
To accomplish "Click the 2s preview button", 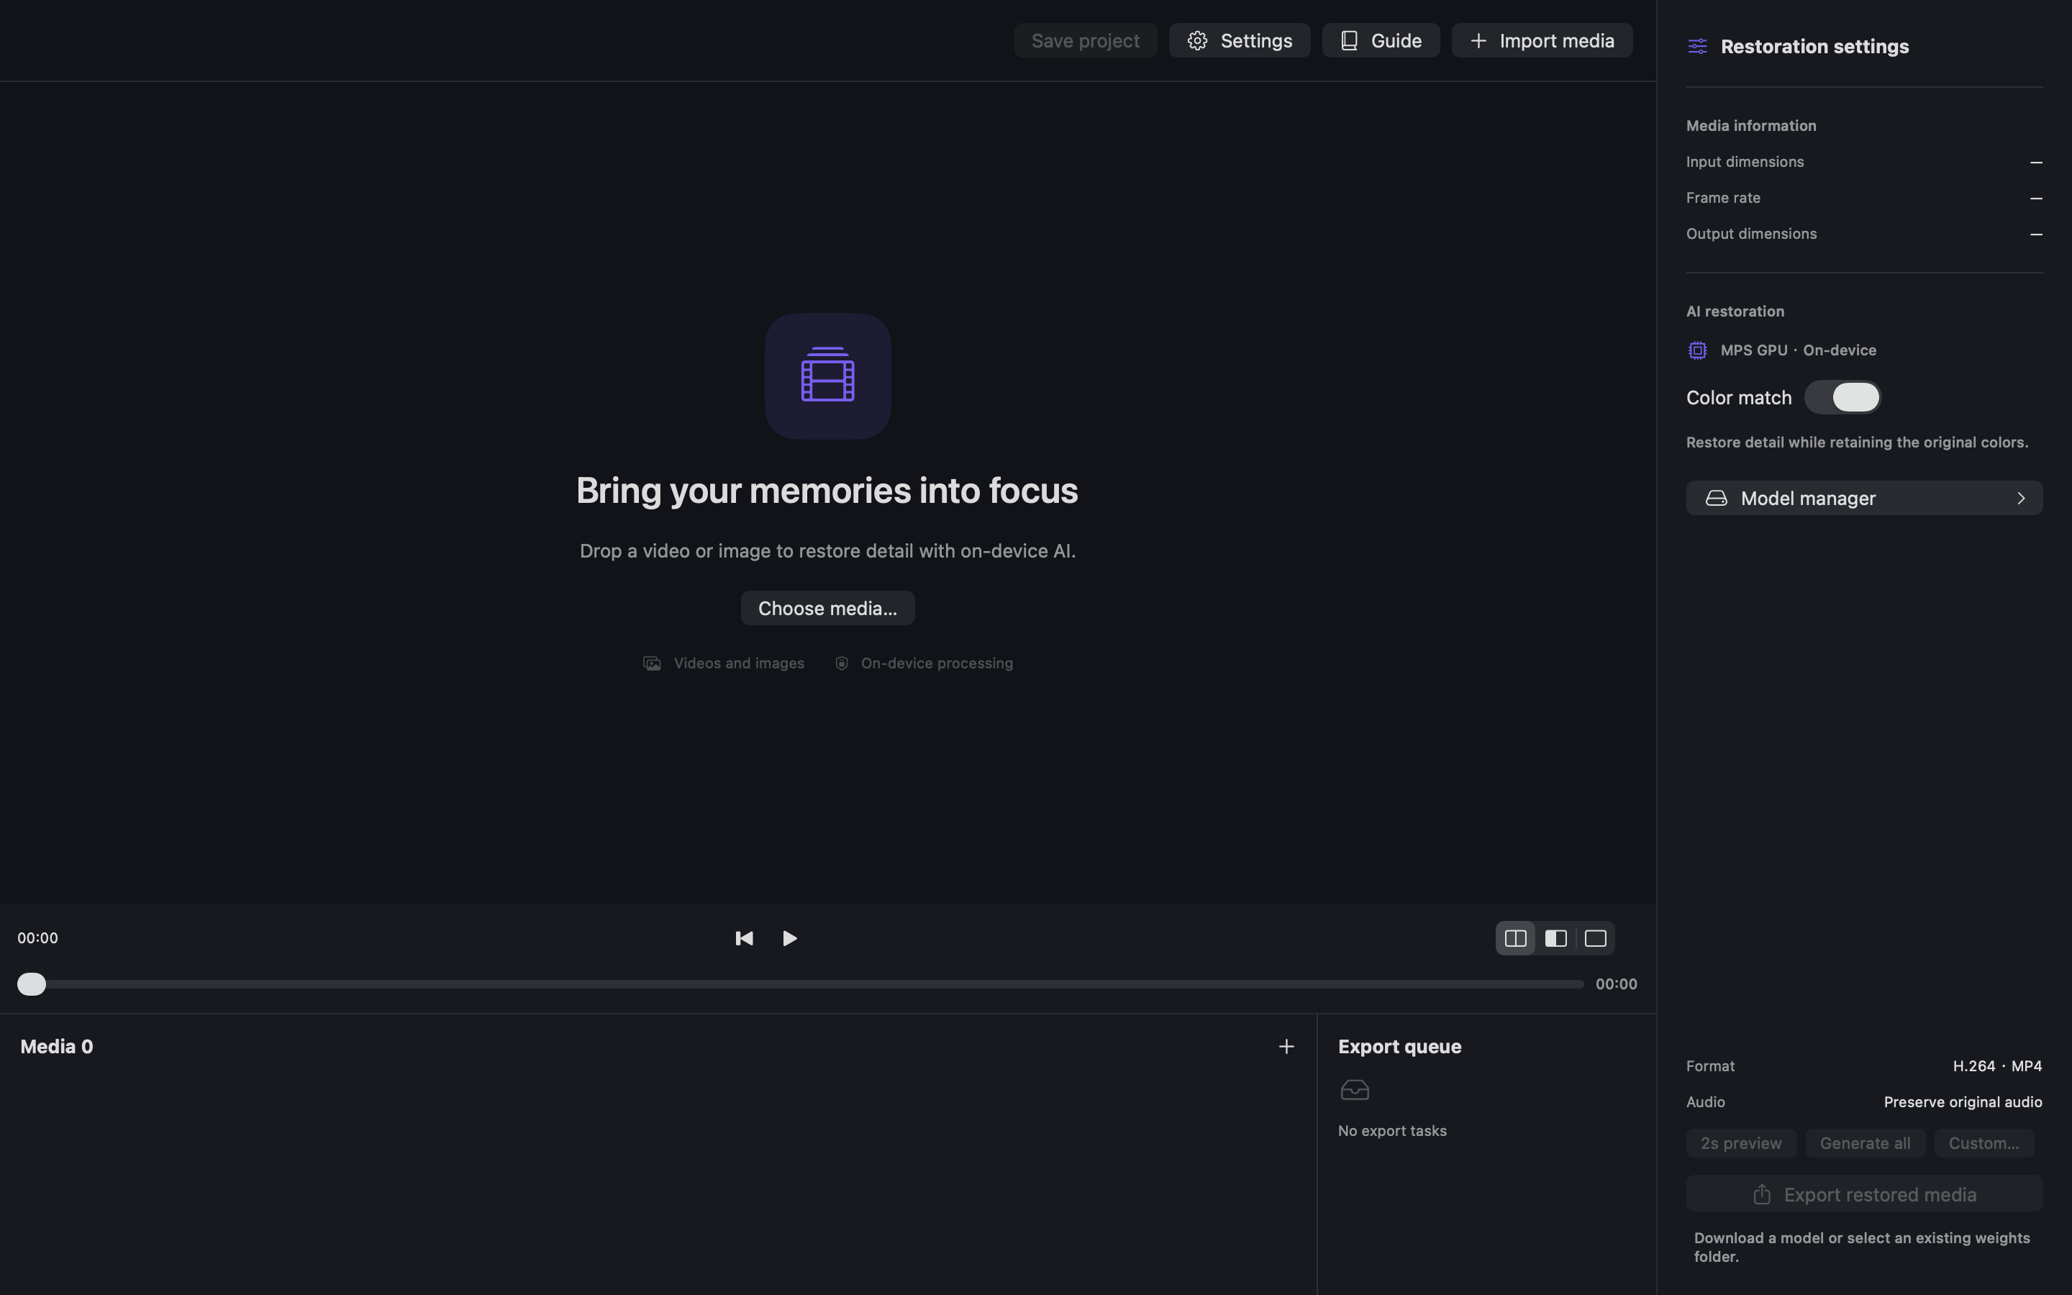I will [1740, 1143].
